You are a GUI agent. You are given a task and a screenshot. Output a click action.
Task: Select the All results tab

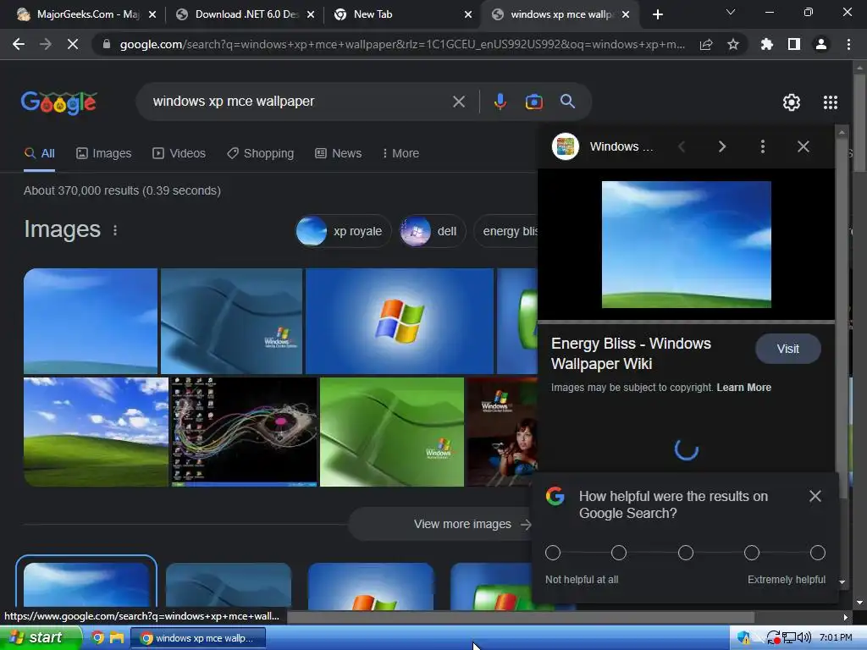tap(39, 153)
